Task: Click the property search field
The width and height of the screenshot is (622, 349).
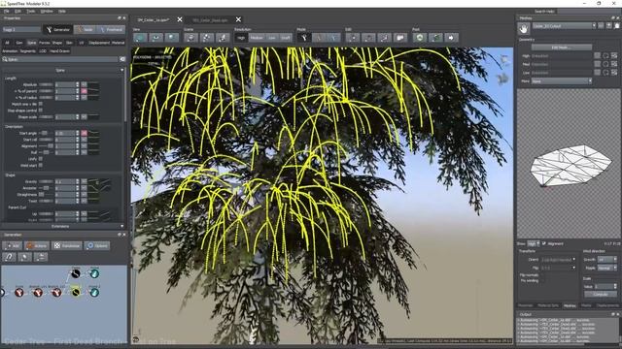Action: pos(62,59)
